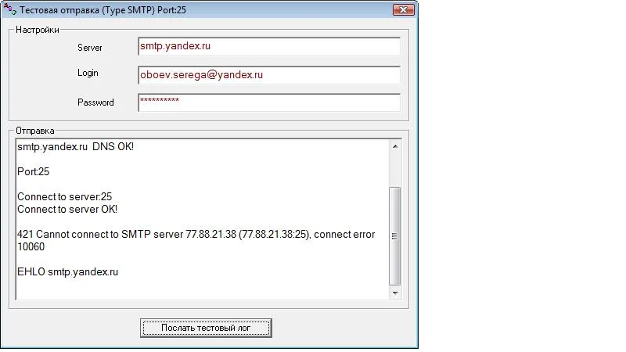Click the 'EHLO smtp.yandex.ru' log line
Screen dimensions: 626x352
tap(67, 271)
